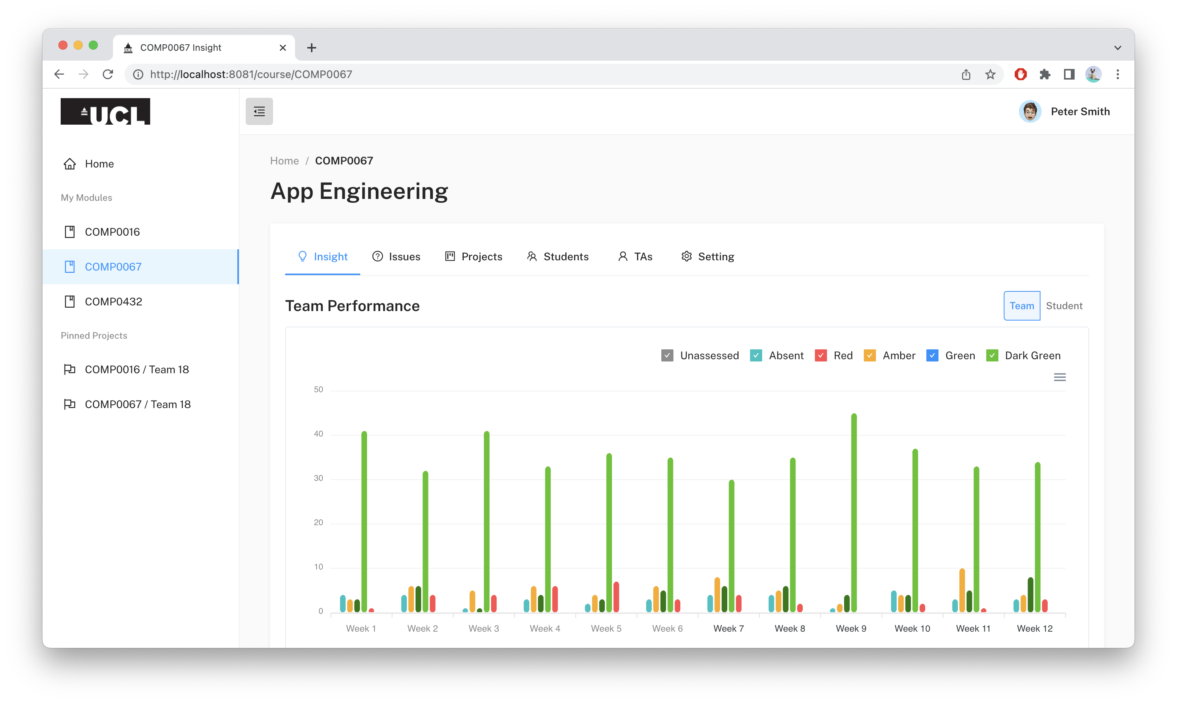Select the Team performance view button
Image resolution: width=1177 pixels, height=704 pixels.
1022,306
